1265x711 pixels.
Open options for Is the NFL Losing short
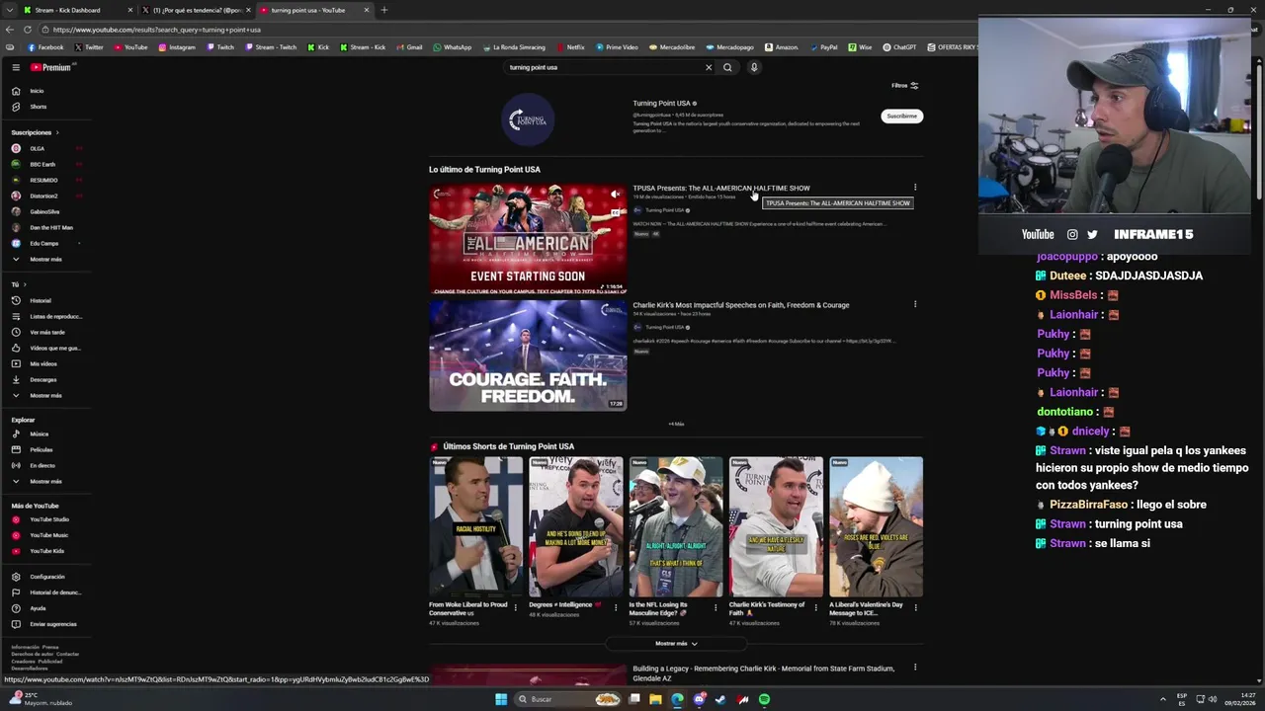(x=716, y=606)
